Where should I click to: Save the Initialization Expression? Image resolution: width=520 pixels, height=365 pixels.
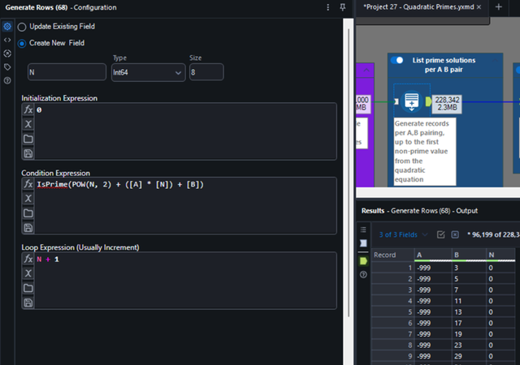[28, 153]
